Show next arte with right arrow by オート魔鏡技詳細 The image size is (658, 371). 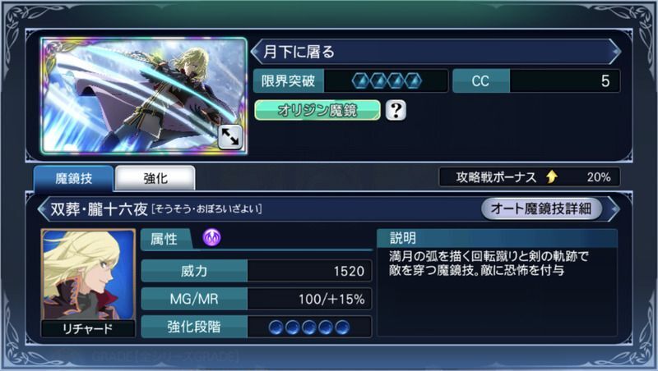click(613, 208)
